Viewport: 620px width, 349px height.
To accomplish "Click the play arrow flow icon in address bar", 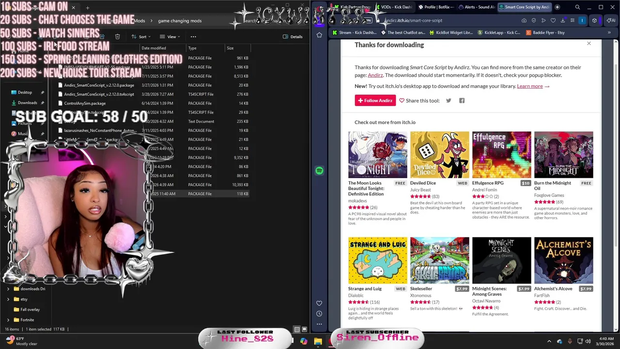I will [543, 20].
